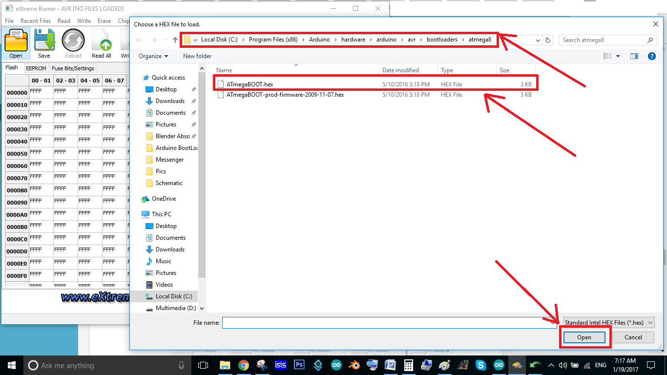Open Photoshop from the taskbar
This screenshot has height=375, width=667.
coord(299,365)
